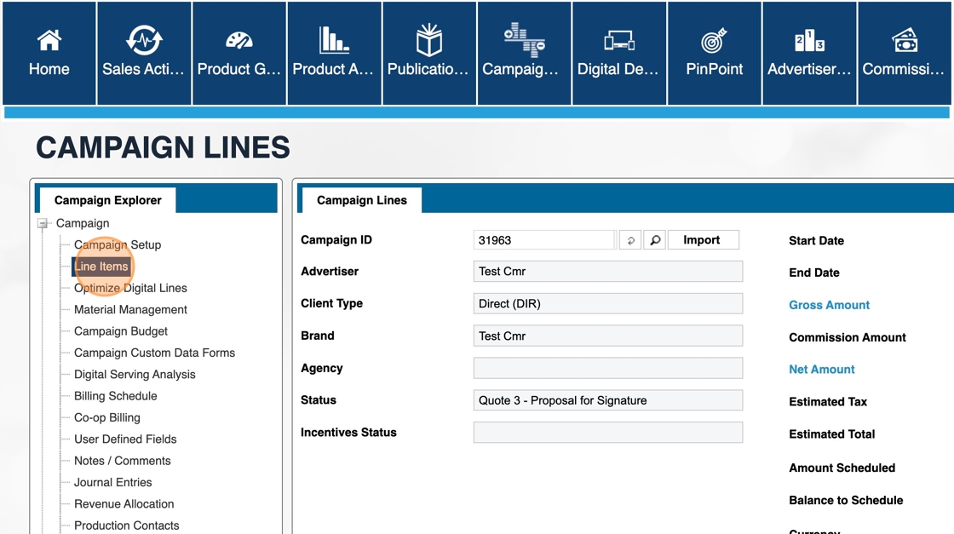Click the Balance to Schedule label
The height and width of the screenshot is (534, 954).
[846, 500]
